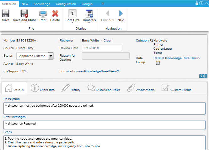
Task: Click inside the Error Messages text box
Action: tap(104, 125)
